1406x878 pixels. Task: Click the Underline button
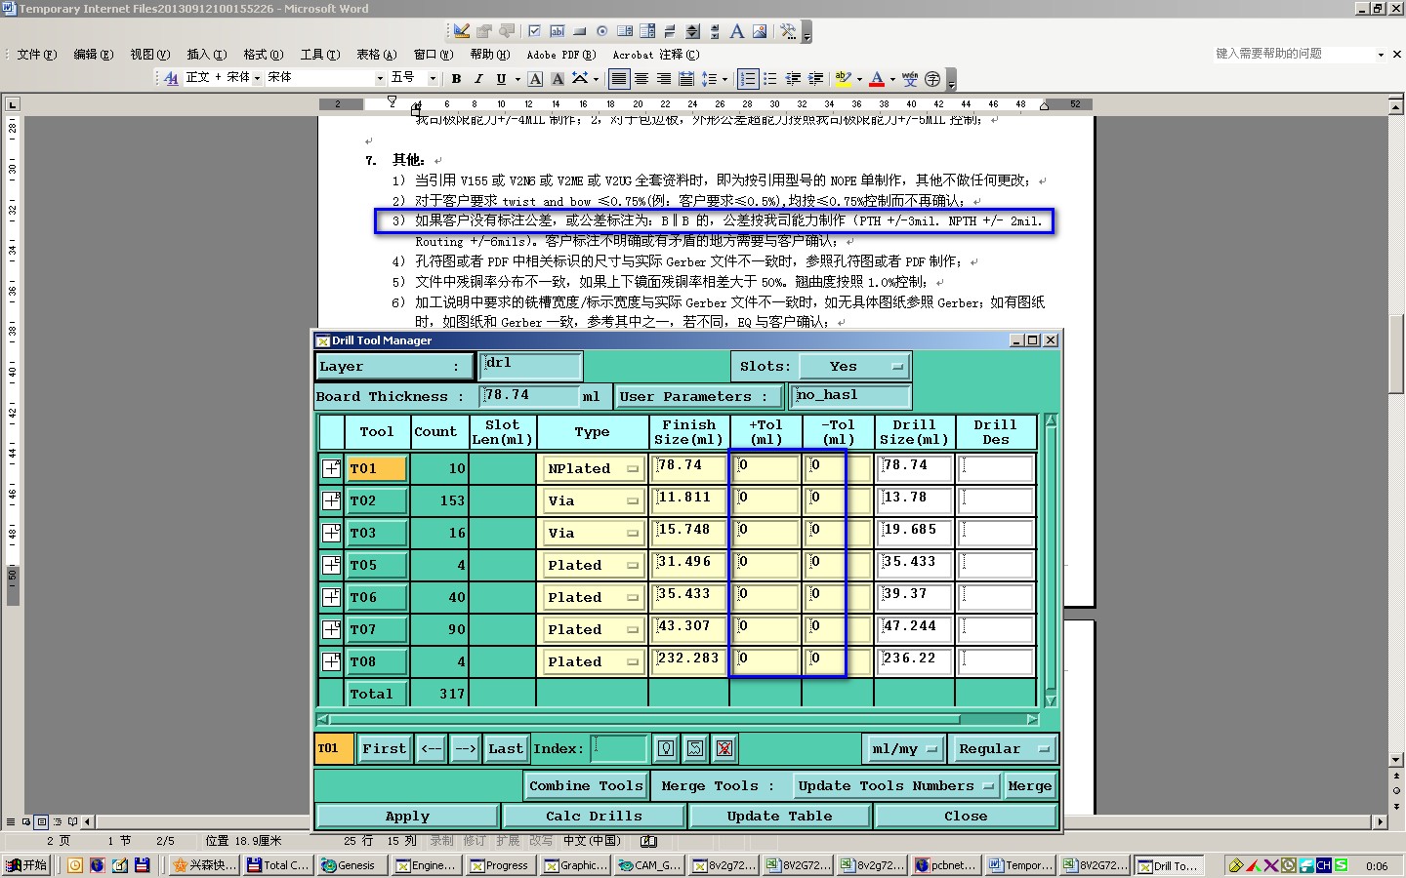tap(501, 78)
